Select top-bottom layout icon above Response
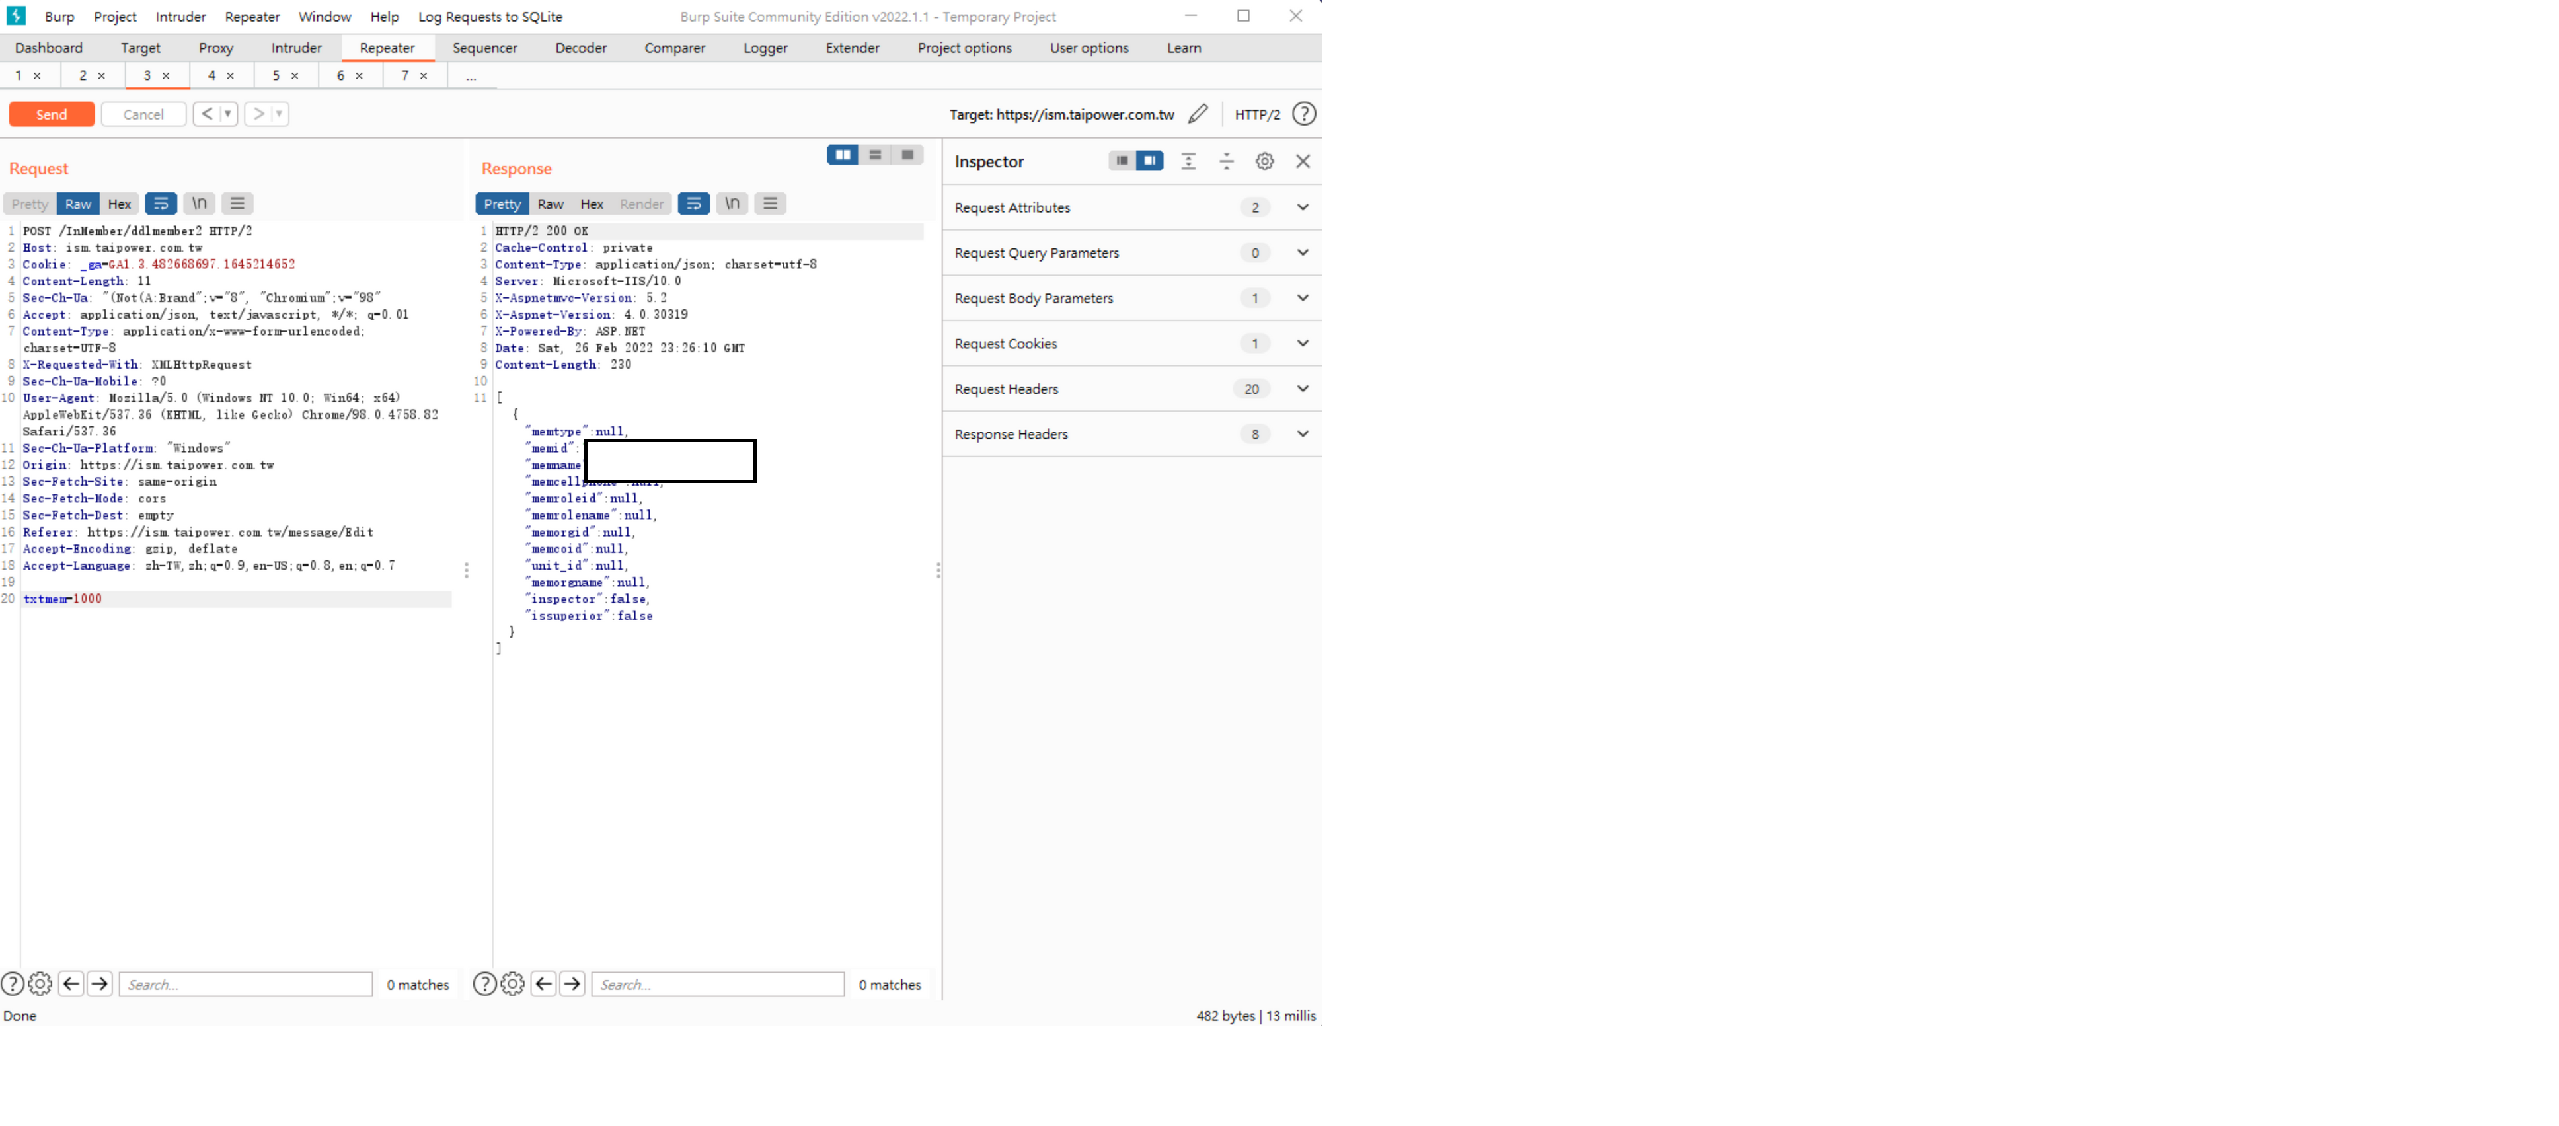This screenshot has height=1126, width=2559. pos(875,155)
